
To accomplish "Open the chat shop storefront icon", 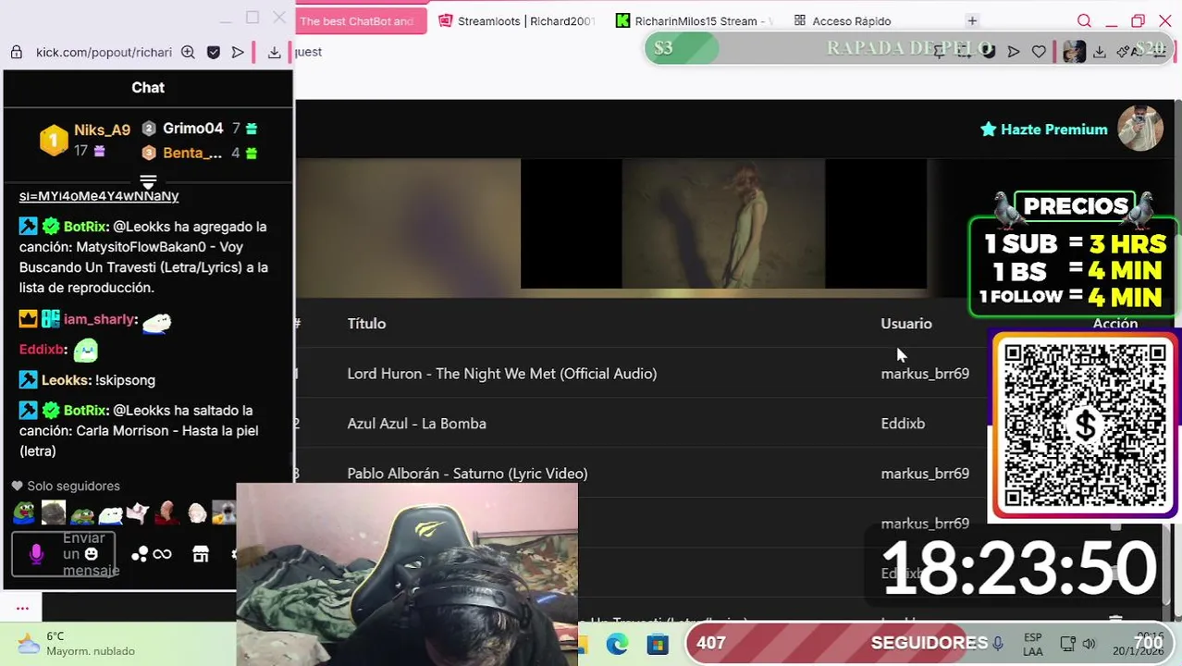I will (201, 554).
